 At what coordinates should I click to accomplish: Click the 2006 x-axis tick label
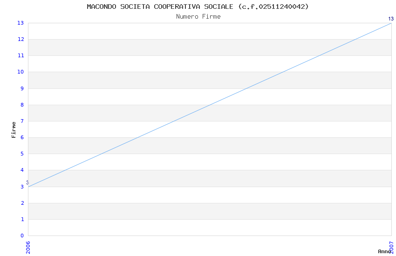point(28,248)
